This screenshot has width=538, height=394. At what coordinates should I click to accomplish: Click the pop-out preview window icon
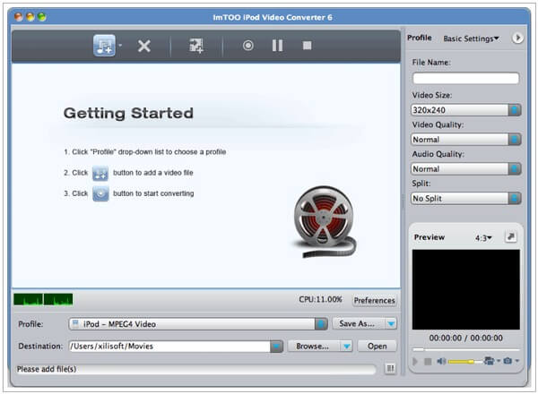click(510, 236)
